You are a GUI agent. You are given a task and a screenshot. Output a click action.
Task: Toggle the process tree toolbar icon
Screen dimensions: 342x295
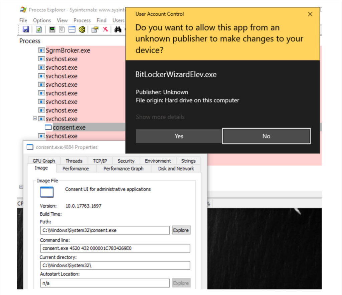coord(62,29)
